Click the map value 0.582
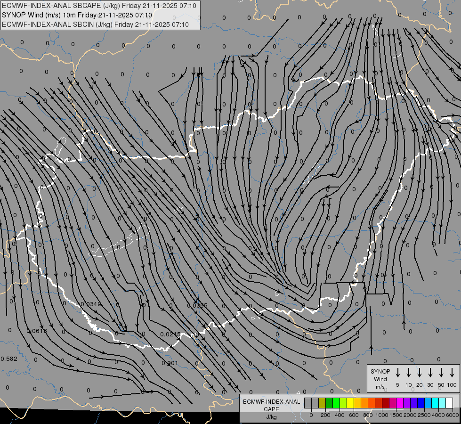This screenshot has width=461, height=424. click(9, 359)
